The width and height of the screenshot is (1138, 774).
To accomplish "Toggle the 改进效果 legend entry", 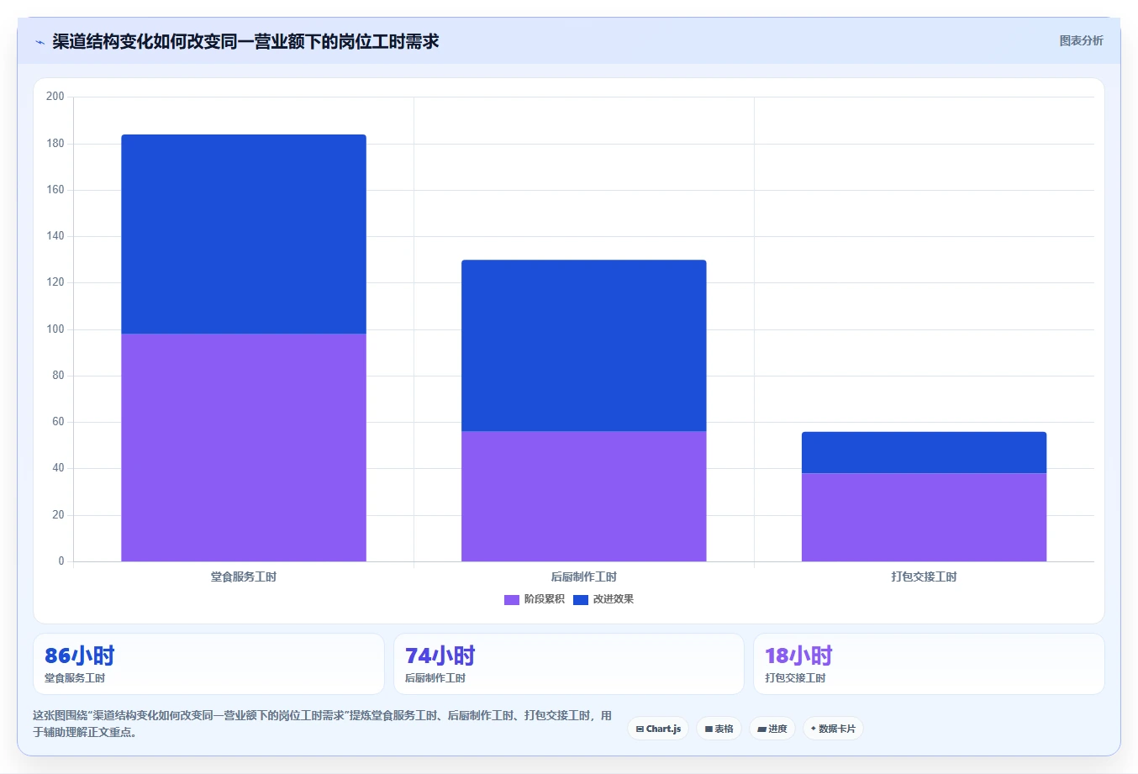I will pyautogui.click(x=603, y=599).
